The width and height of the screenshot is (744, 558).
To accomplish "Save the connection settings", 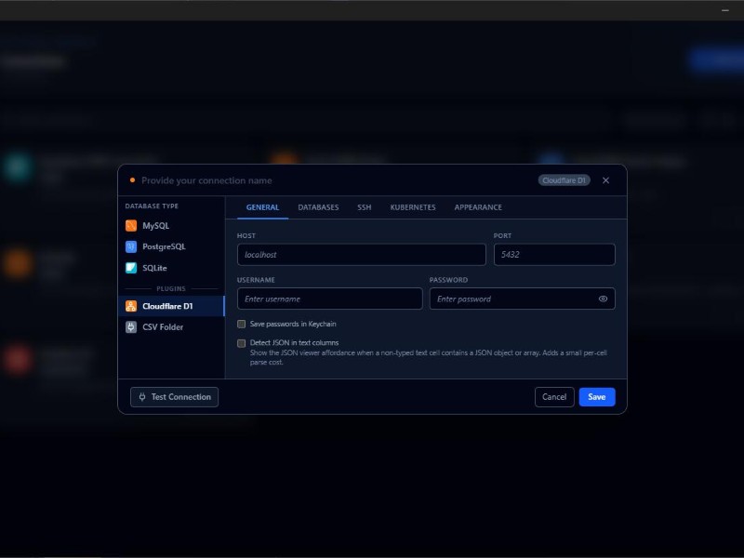I will pos(597,397).
